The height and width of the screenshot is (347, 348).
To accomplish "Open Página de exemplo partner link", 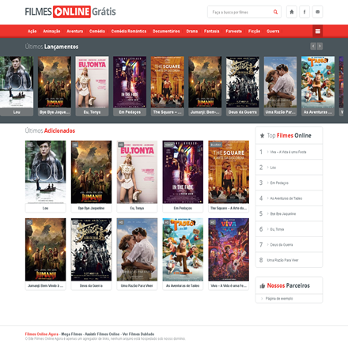I will 279,299.
